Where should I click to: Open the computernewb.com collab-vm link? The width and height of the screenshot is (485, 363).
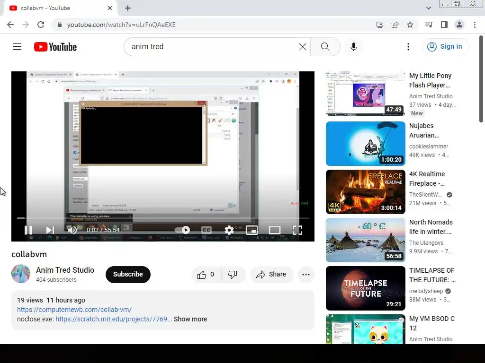74,310
